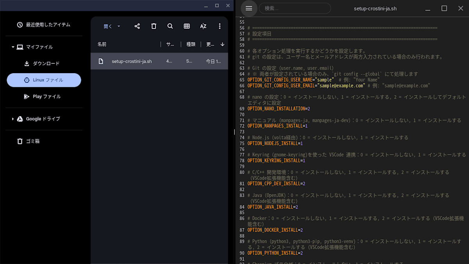Click the clock icon beside 最近使用したアイテム

click(20, 25)
